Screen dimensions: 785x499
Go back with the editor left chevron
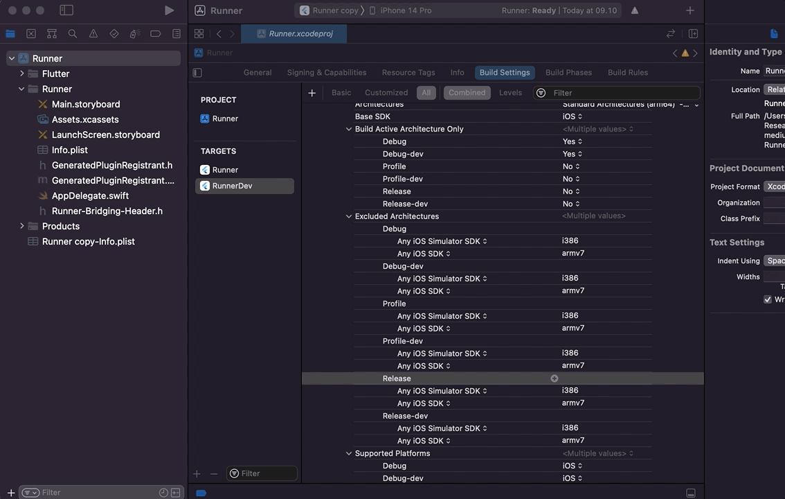[x=219, y=33]
